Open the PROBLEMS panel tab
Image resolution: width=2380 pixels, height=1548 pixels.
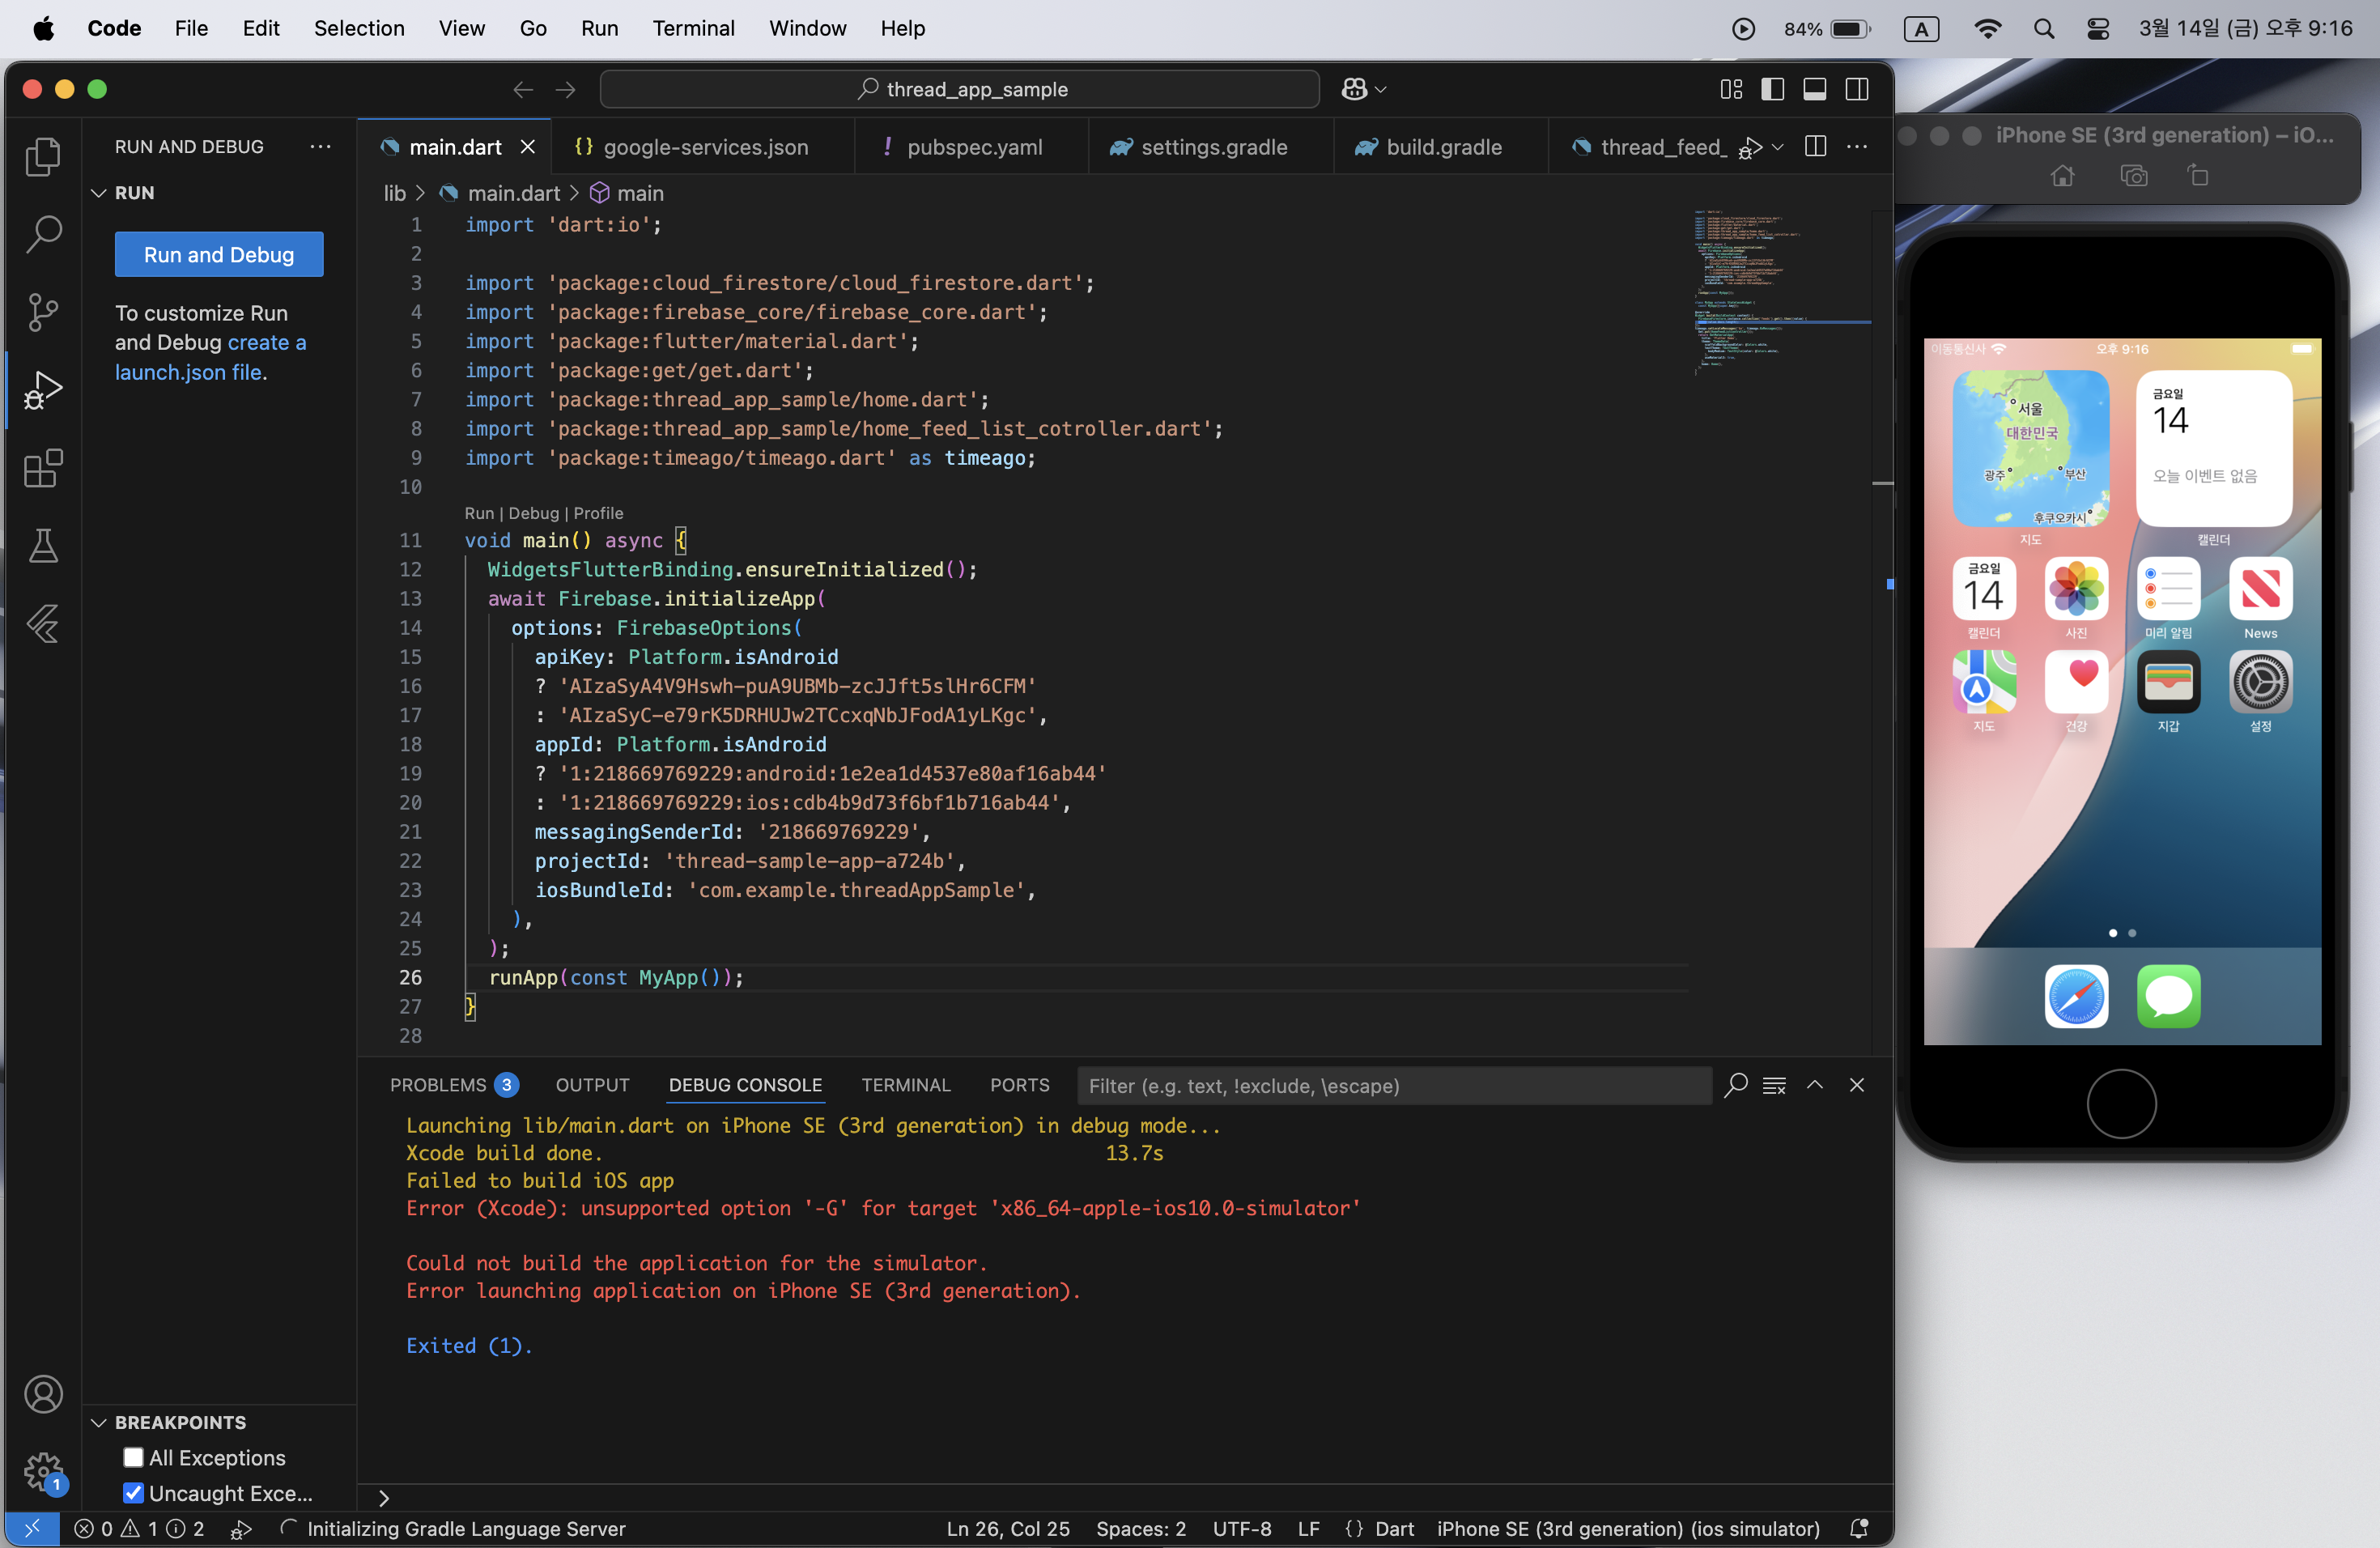[x=454, y=1085]
